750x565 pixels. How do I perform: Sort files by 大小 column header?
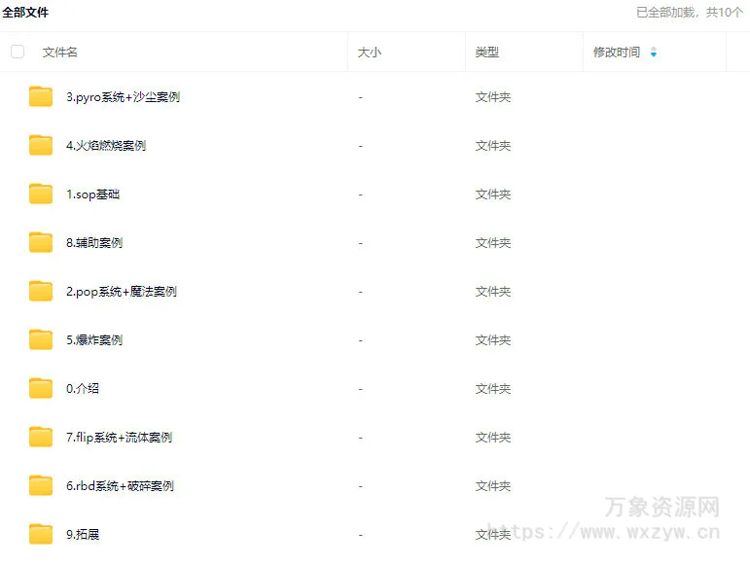tap(370, 53)
